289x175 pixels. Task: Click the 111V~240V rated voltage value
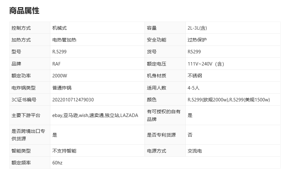(x=206, y=64)
